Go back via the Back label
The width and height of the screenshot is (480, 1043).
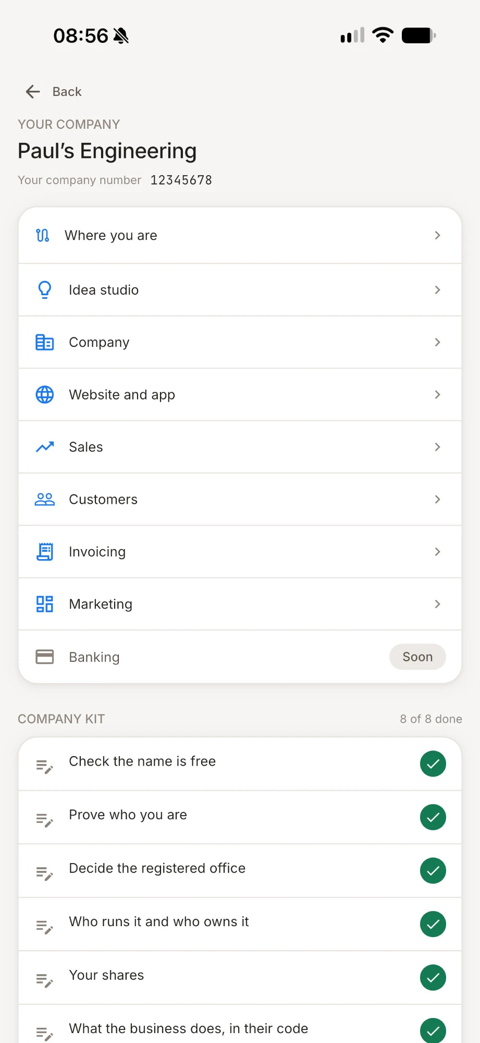[x=67, y=92]
